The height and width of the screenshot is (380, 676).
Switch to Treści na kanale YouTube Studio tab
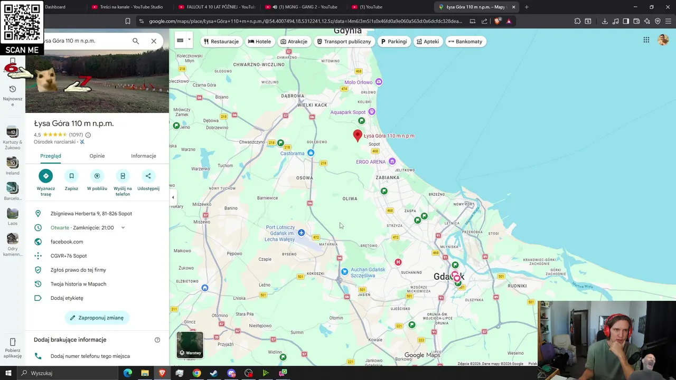coord(127,7)
